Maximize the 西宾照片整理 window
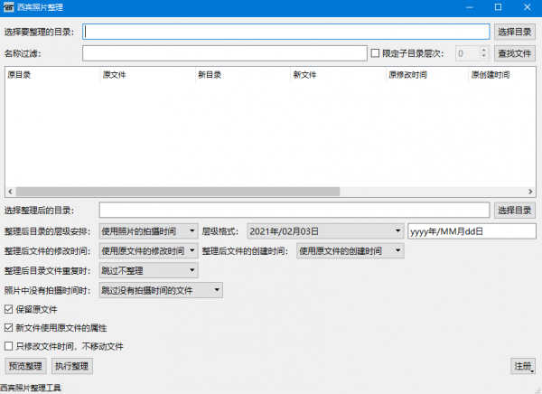This screenshot has height=394, width=542. click(498, 7)
